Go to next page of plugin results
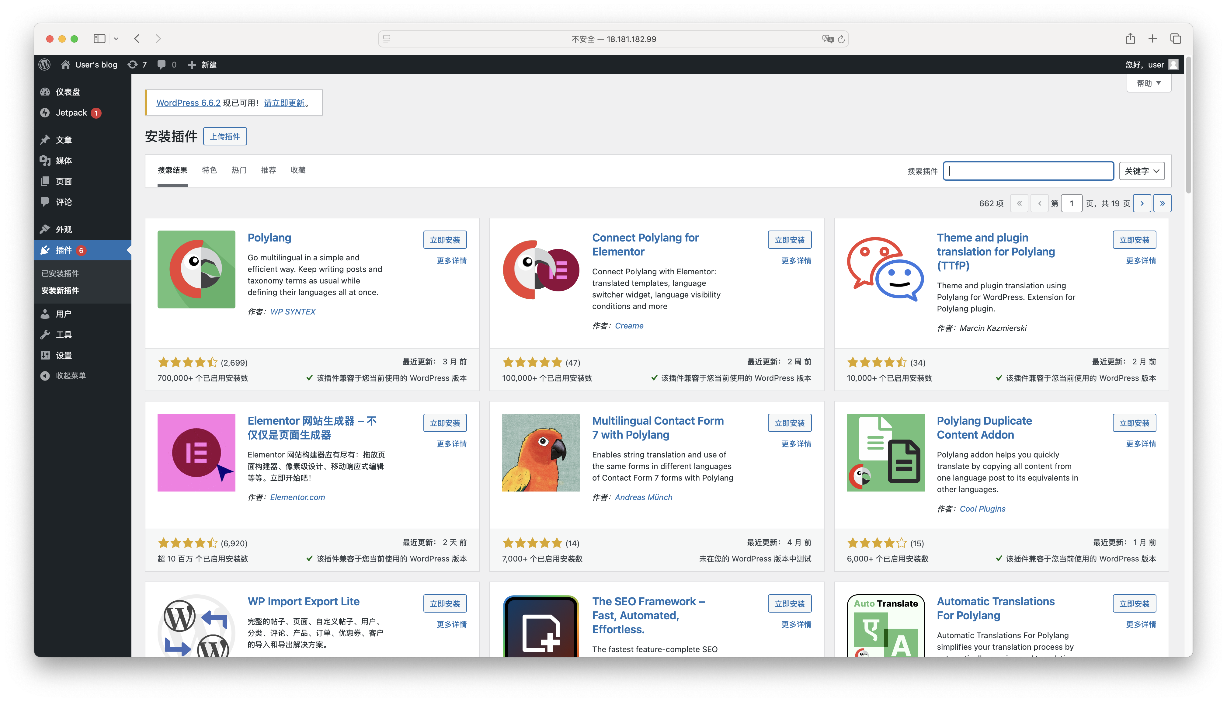The width and height of the screenshot is (1227, 702). click(1142, 203)
